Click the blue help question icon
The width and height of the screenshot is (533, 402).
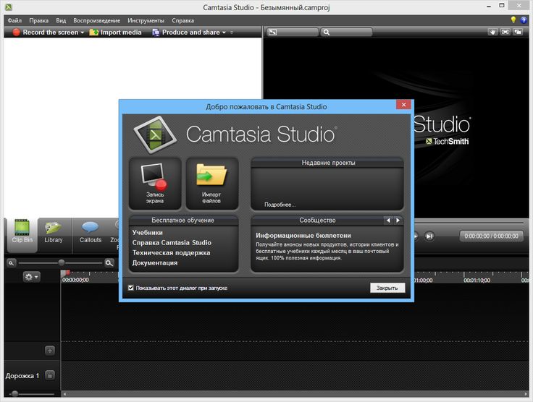tap(524, 20)
